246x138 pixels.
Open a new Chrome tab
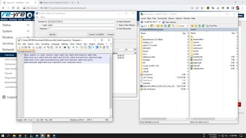[x=78, y=3]
